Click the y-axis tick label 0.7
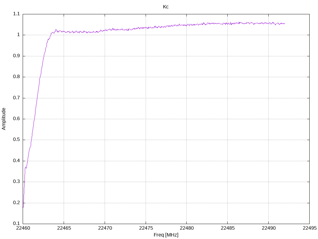Viewport: 318px width, 239px height. (x=16, y=98)
